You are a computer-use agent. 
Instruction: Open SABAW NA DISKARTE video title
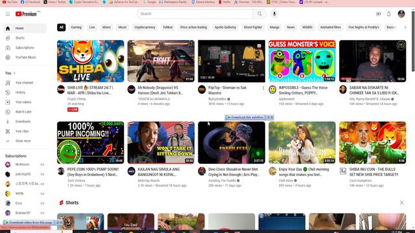pos(374,90)
